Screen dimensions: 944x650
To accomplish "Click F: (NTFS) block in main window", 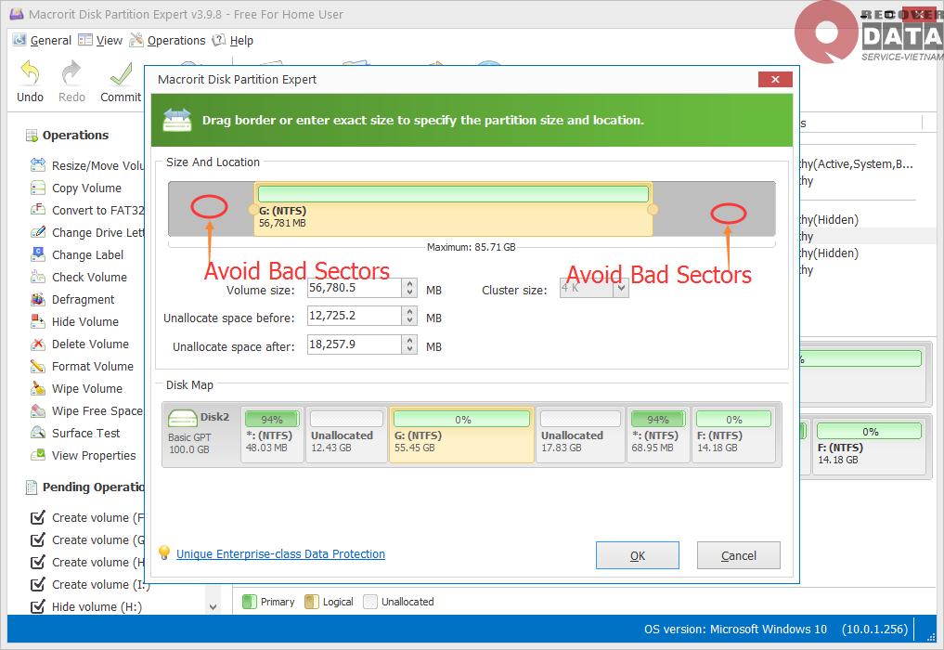I will pos(869,447).
